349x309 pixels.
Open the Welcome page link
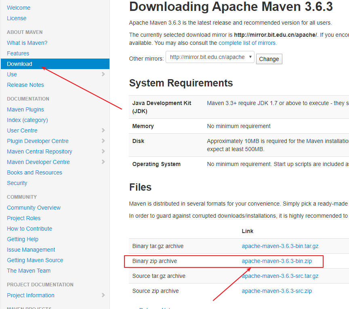click(x=19, y=8)
